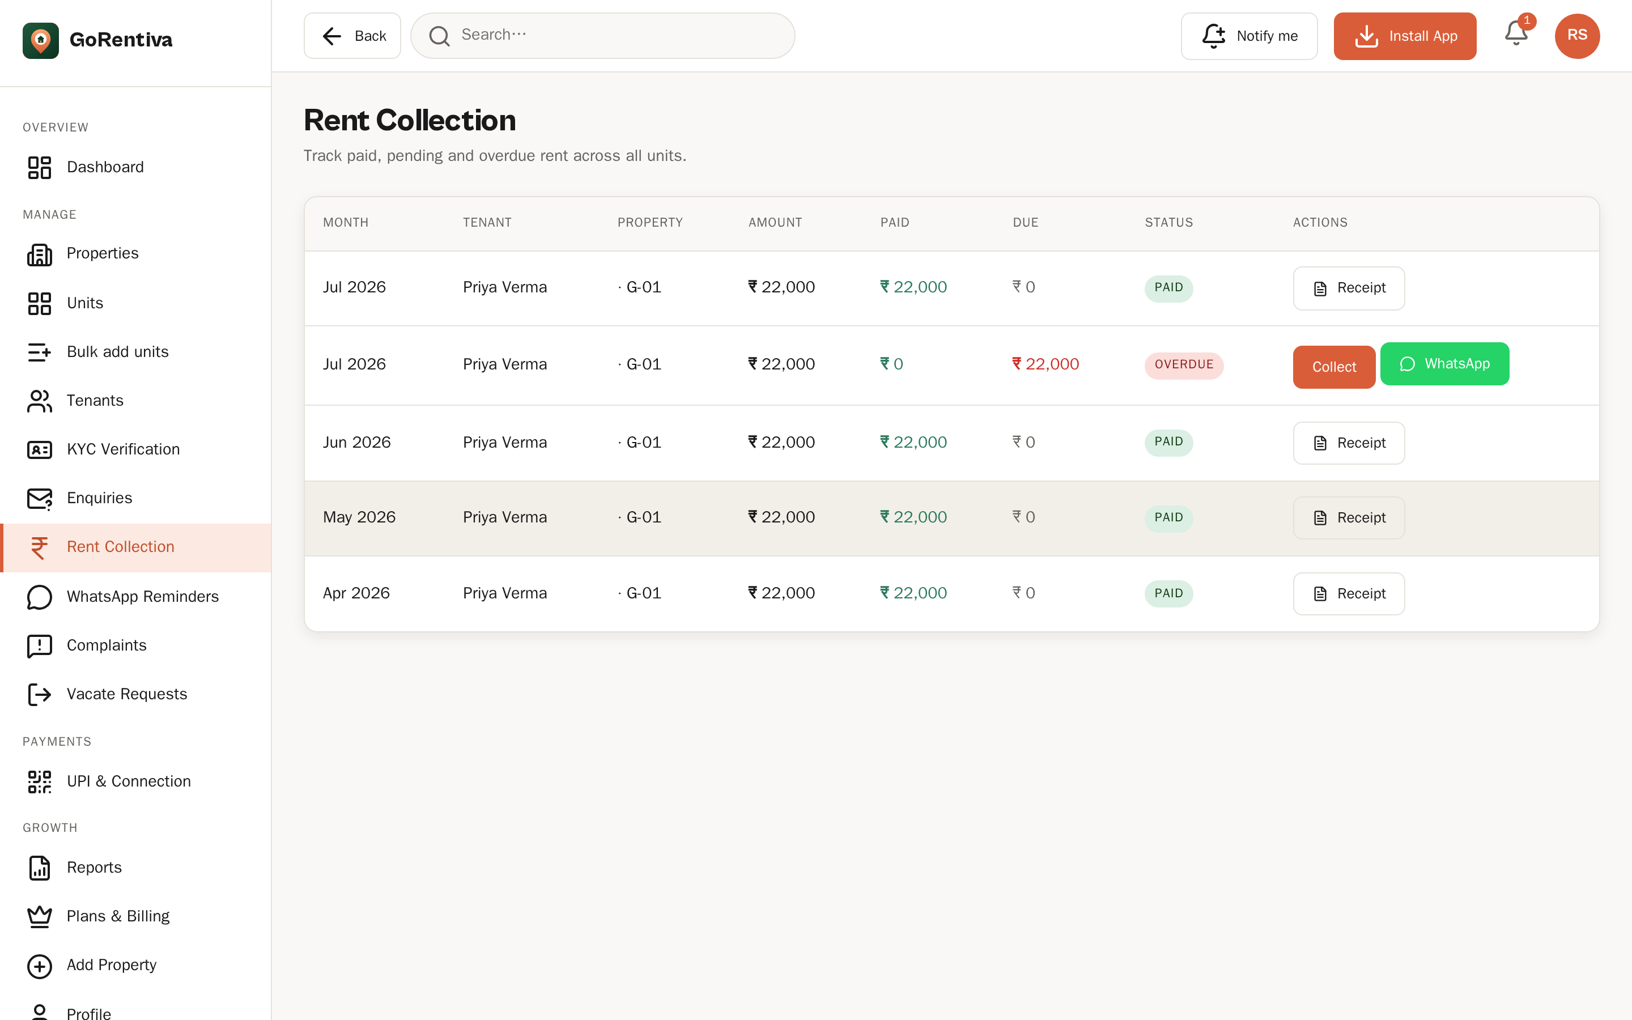Image resolution: width=1632 pixels, height=1020 pixels.
Task: Click the Vacate Requests exit icon
Action: tap(39, 694)
